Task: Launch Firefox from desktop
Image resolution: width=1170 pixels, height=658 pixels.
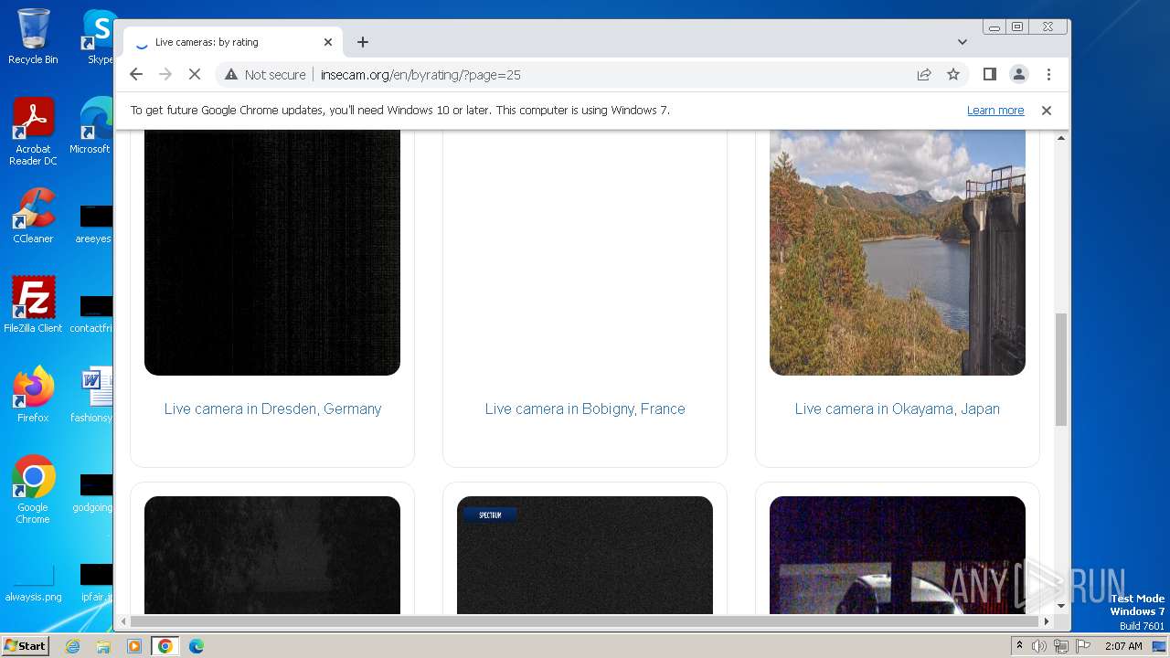Action: [x=33, y=395]
